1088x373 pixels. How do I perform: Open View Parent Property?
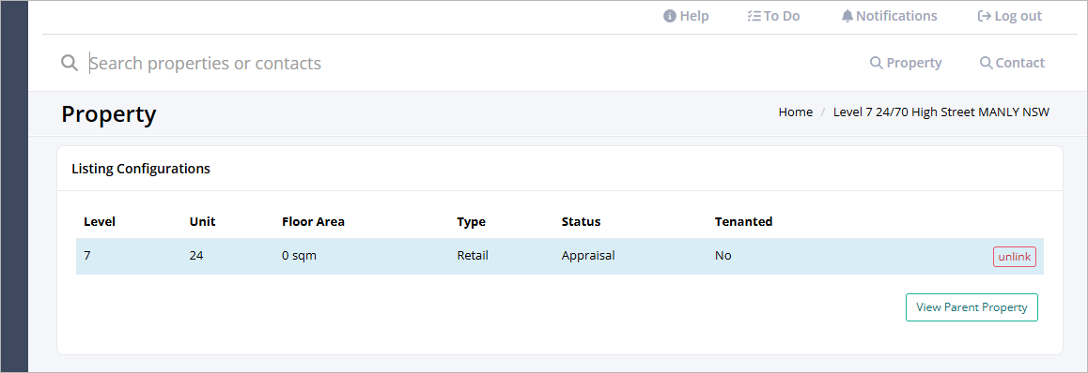point(971,307)
